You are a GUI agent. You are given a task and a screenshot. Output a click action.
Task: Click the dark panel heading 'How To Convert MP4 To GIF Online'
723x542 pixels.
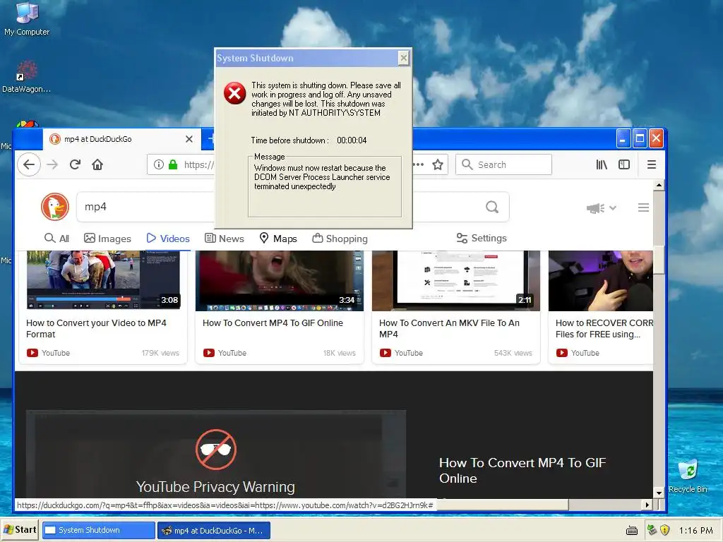pyautogui.click(x=522, y=470)
